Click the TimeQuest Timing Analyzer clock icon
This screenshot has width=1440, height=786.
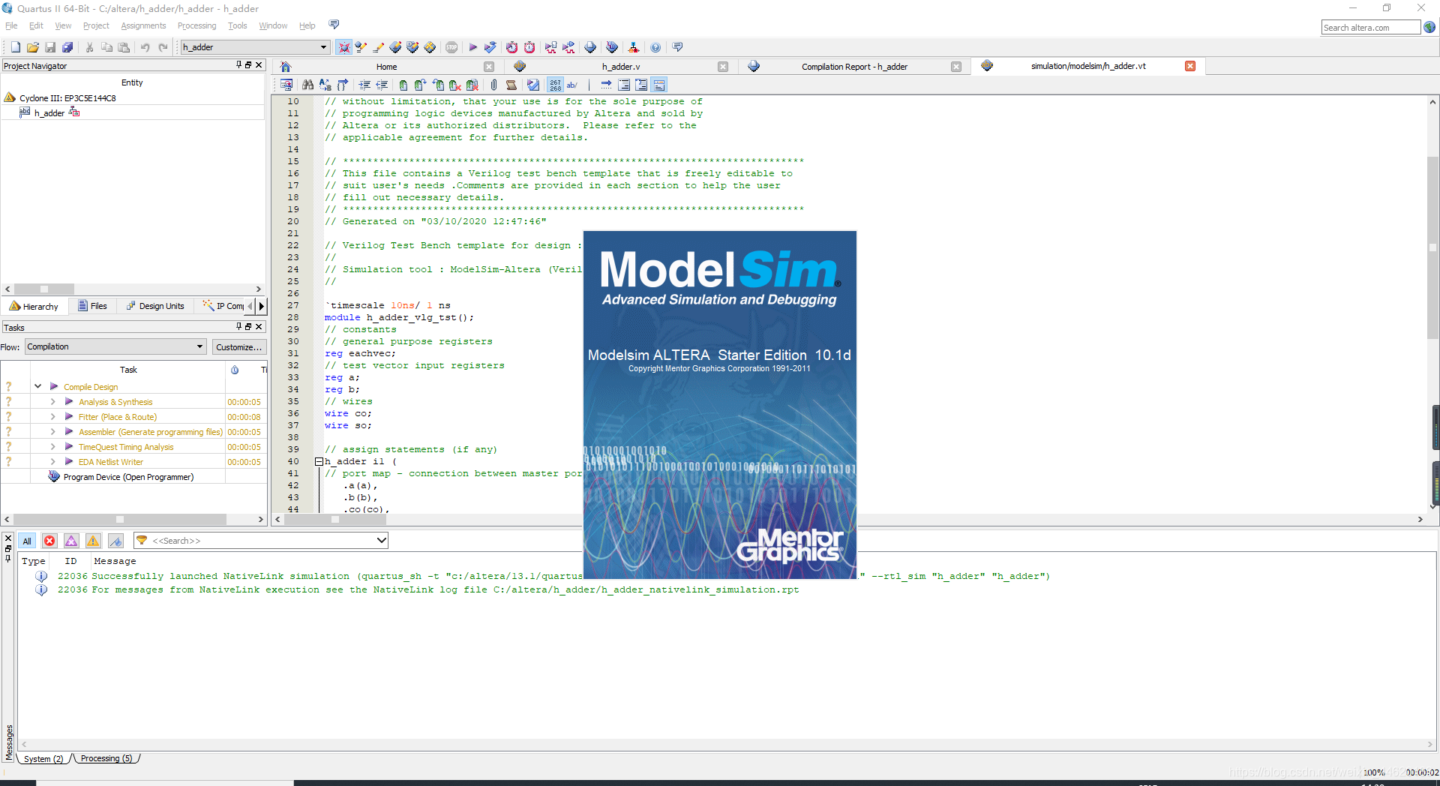(529, 47)
